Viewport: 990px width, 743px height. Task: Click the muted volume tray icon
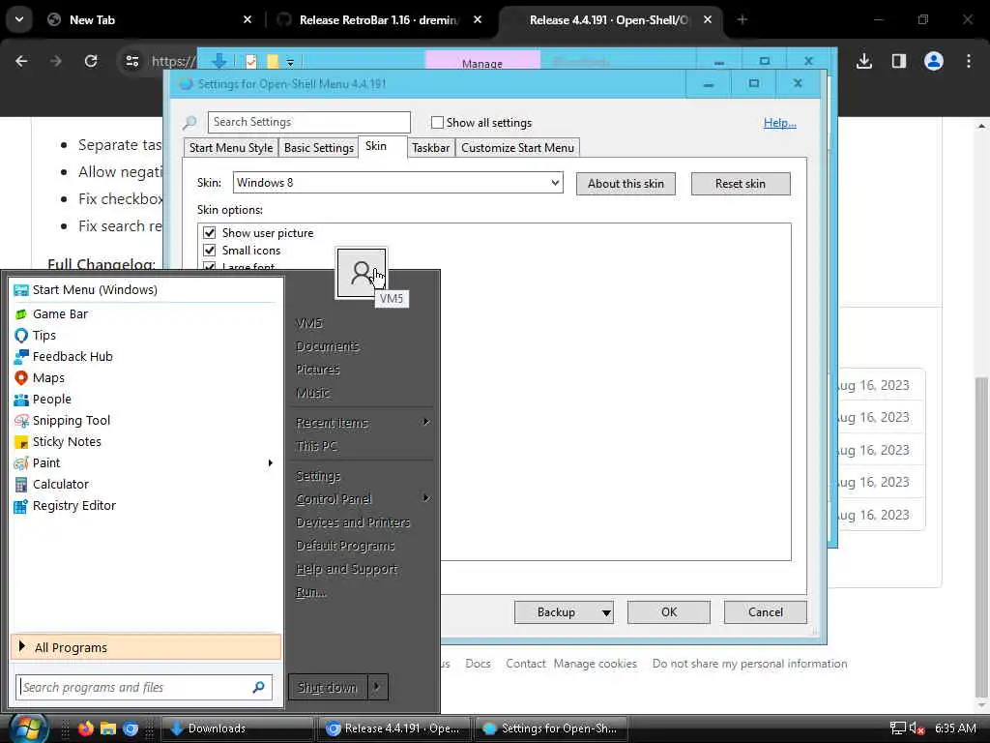click(917, 728)
